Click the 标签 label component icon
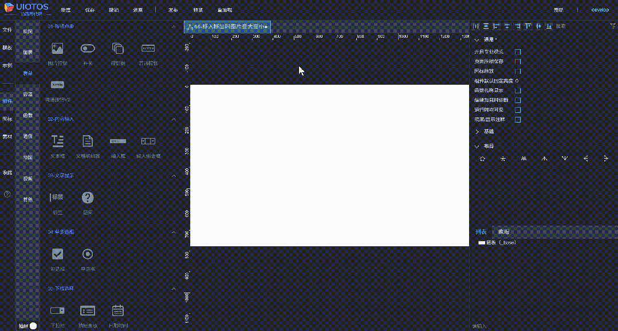Image resolution: width=618 pixels, height=331 pixels. [57, 198]
